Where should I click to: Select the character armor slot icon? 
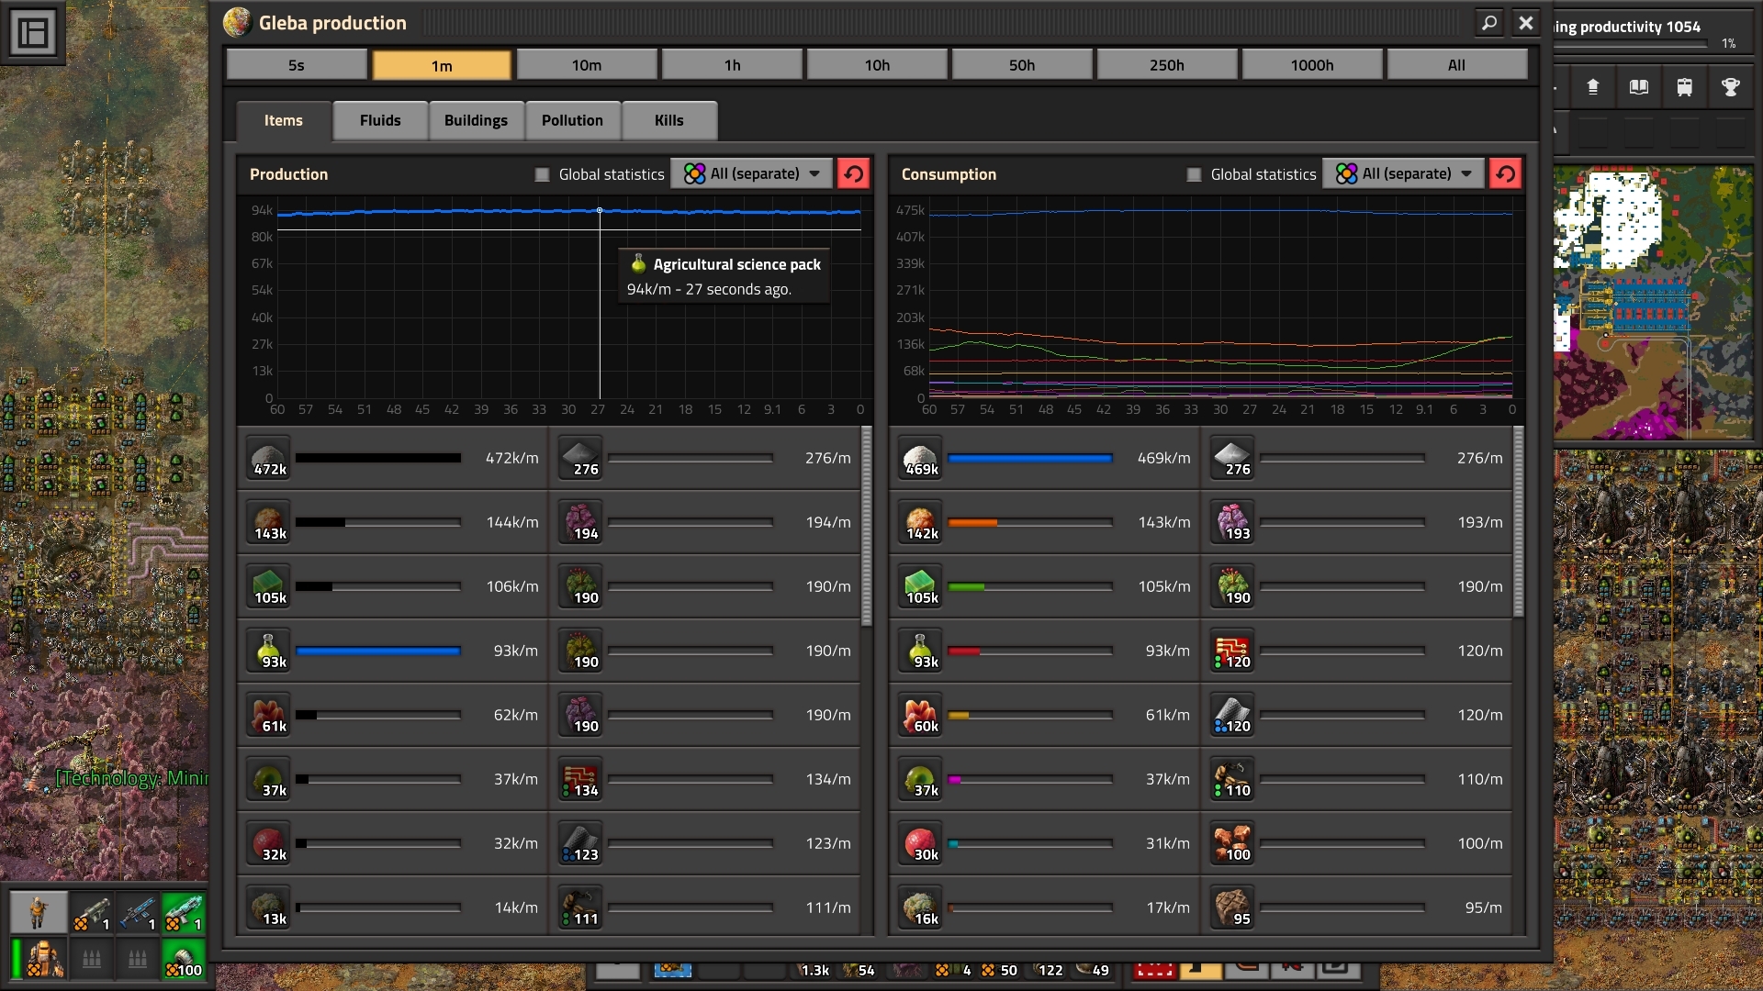(x=39, y=959)
